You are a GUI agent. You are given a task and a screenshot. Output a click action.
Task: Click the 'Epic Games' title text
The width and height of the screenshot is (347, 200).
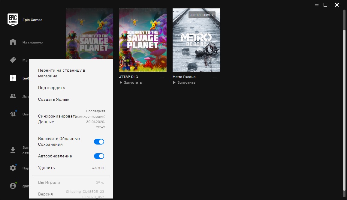click(32, 20)
